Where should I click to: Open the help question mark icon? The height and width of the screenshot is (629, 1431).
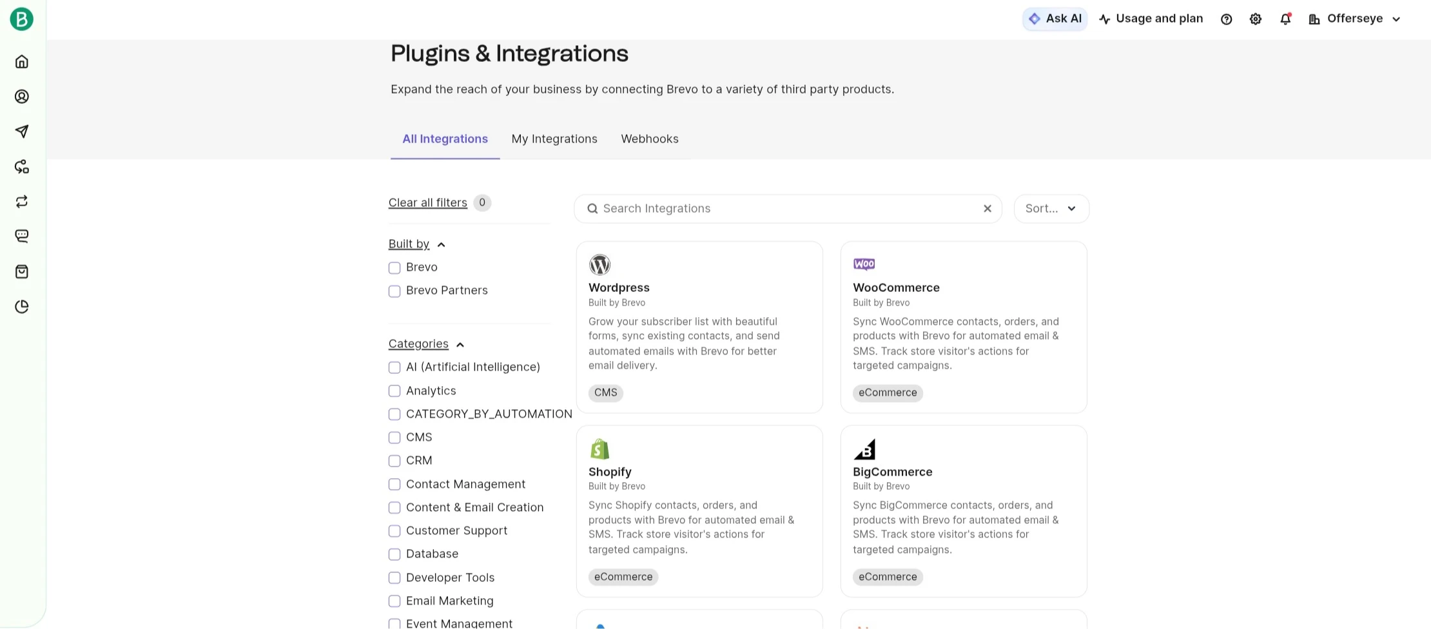[1227, 19]
